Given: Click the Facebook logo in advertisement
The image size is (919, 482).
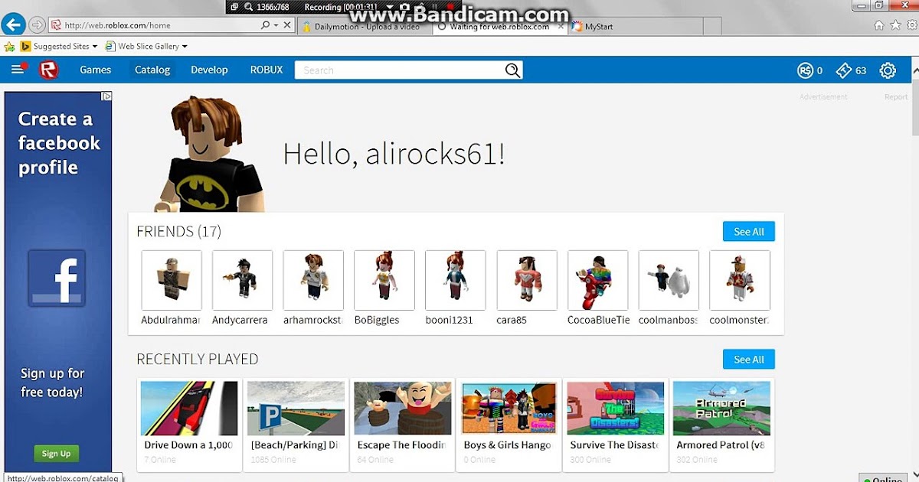Looking at the screenshot, I should pos(57,278).
